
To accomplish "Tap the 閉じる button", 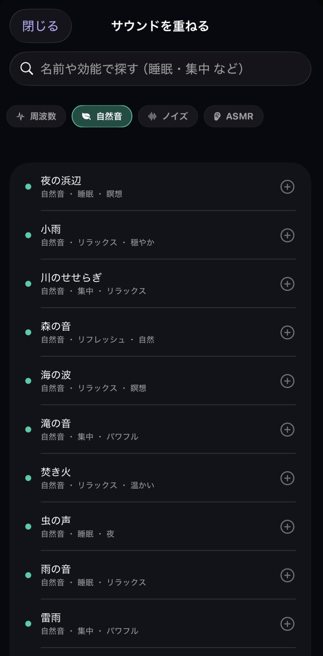I will [x=41, y=26].
